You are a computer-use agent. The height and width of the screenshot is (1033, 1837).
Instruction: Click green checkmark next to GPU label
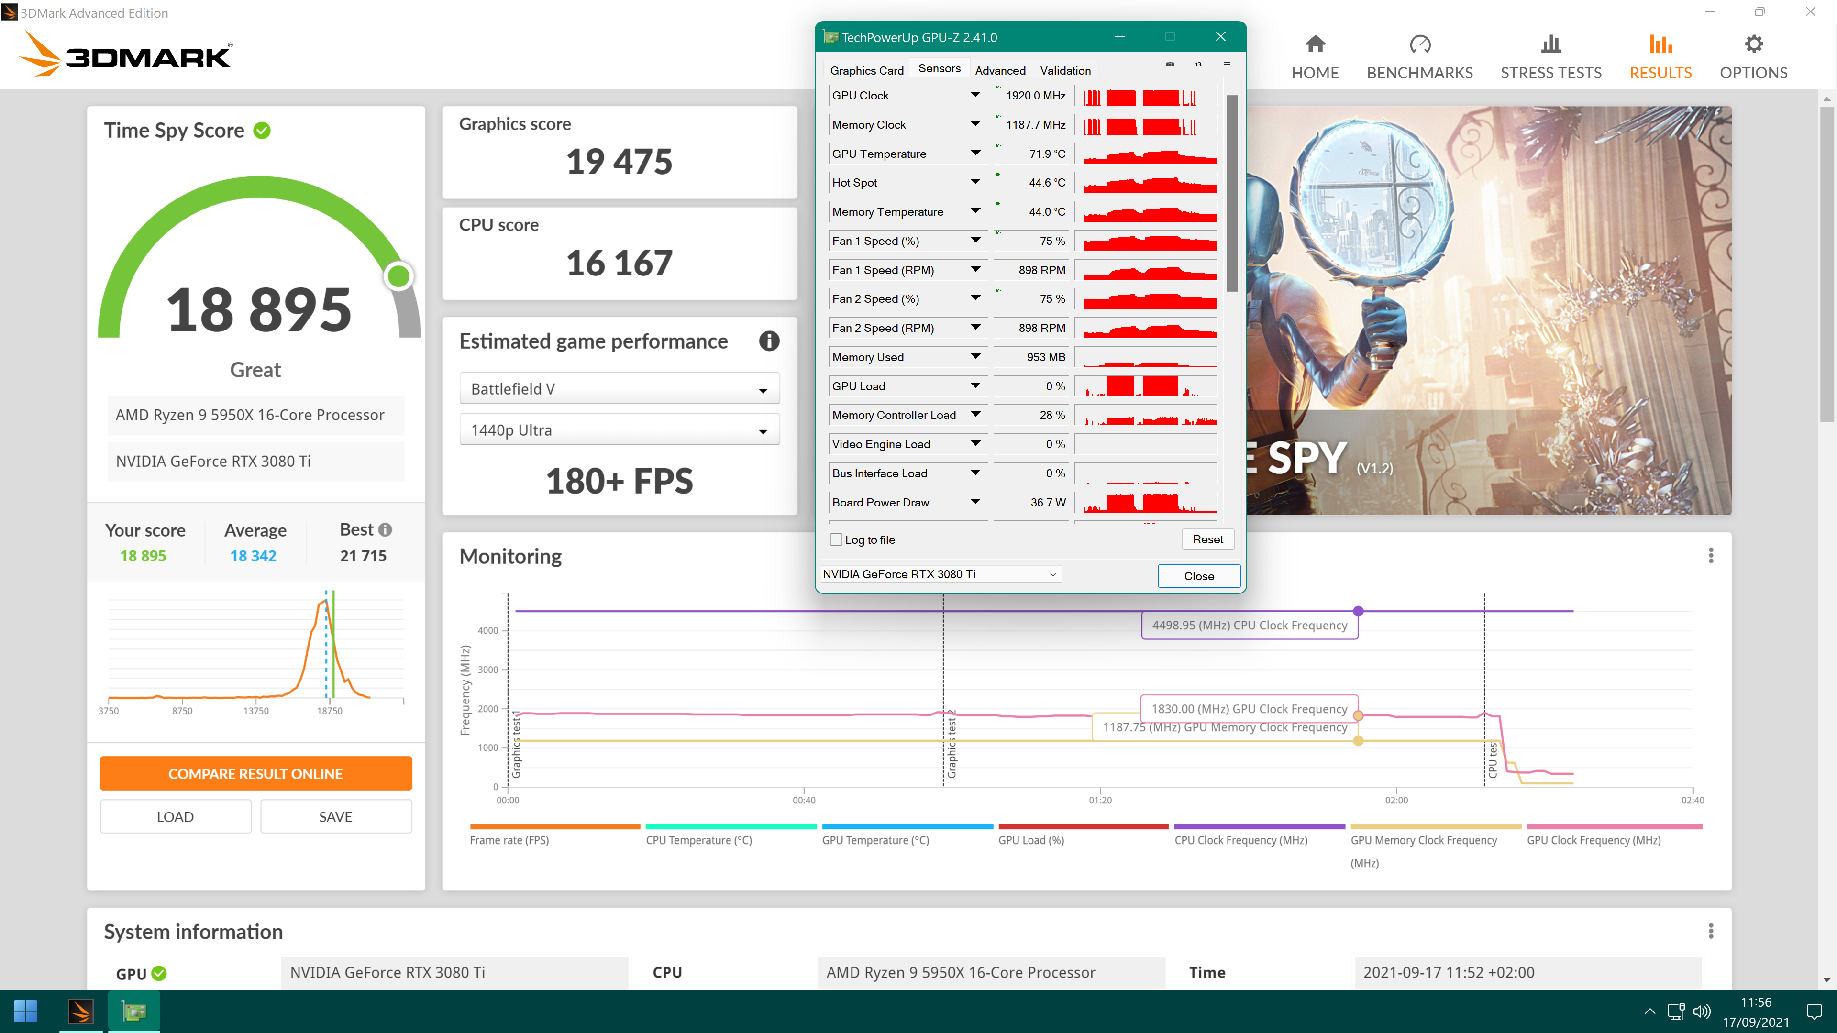click(x=159, y=973)
